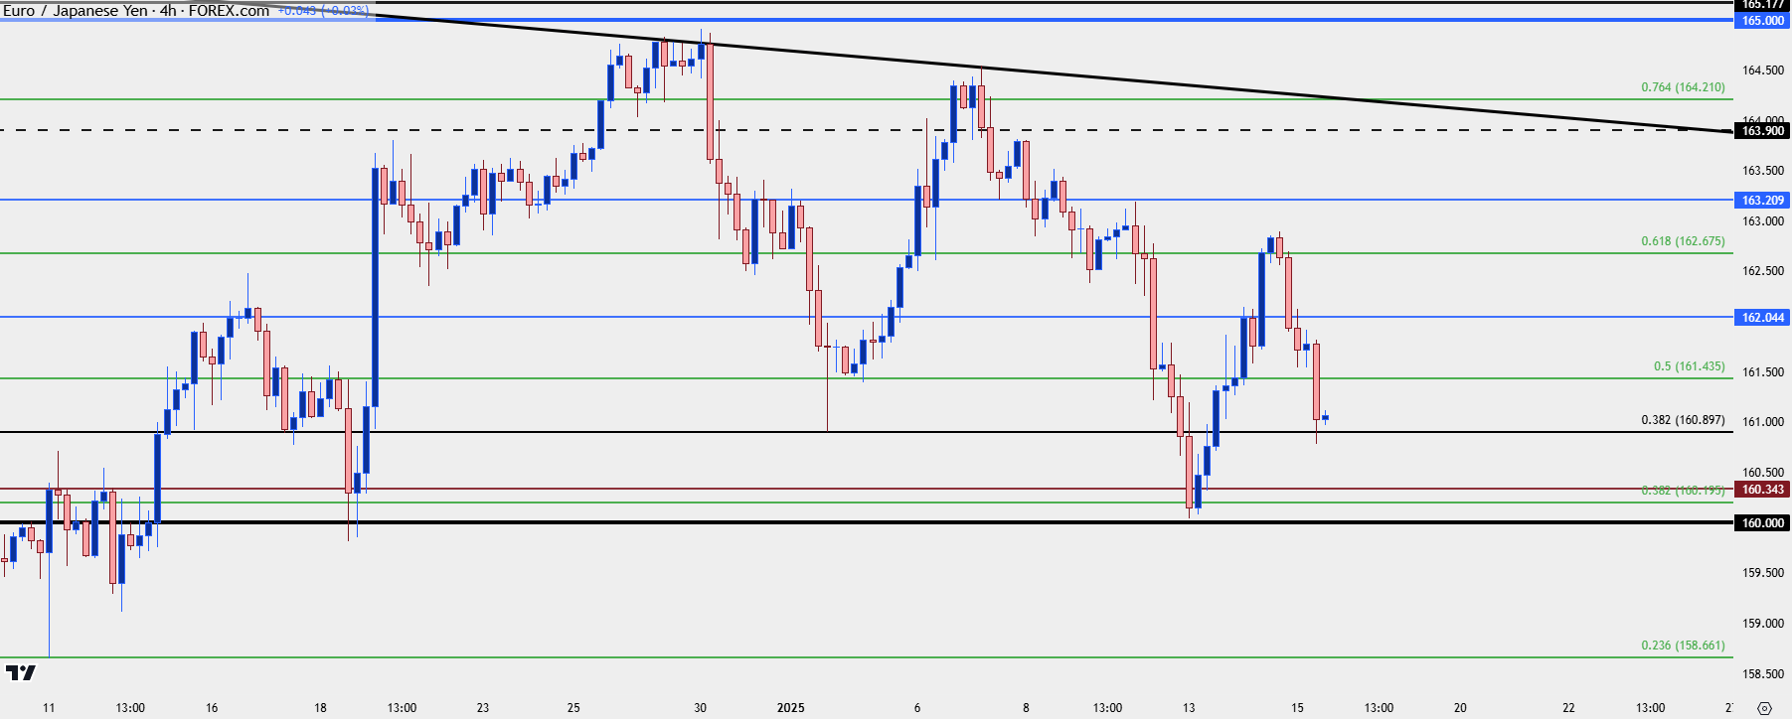1792x719 pixels.
Task: Click the 164.500 price axis value
Action: click(1763, 71)
